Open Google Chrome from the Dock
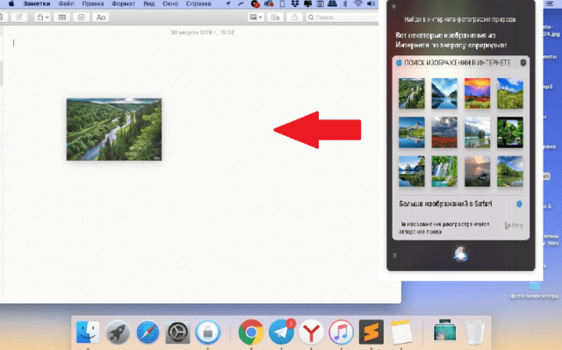The width and height of the screenshot is (562, 350). [x=251, y=332]
